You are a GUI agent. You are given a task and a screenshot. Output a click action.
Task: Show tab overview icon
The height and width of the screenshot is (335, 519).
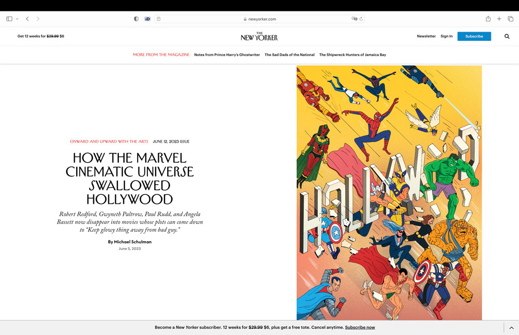pos(510,19)
